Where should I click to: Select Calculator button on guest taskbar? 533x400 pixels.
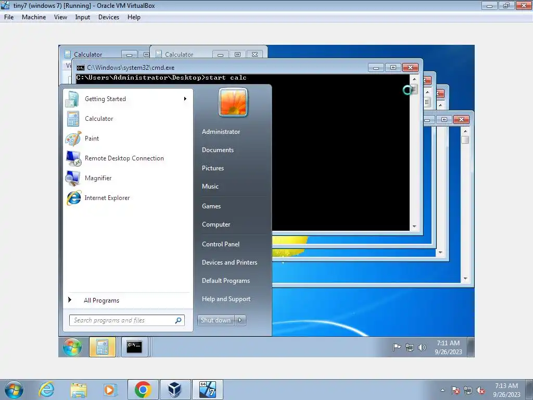coord(103,347)
